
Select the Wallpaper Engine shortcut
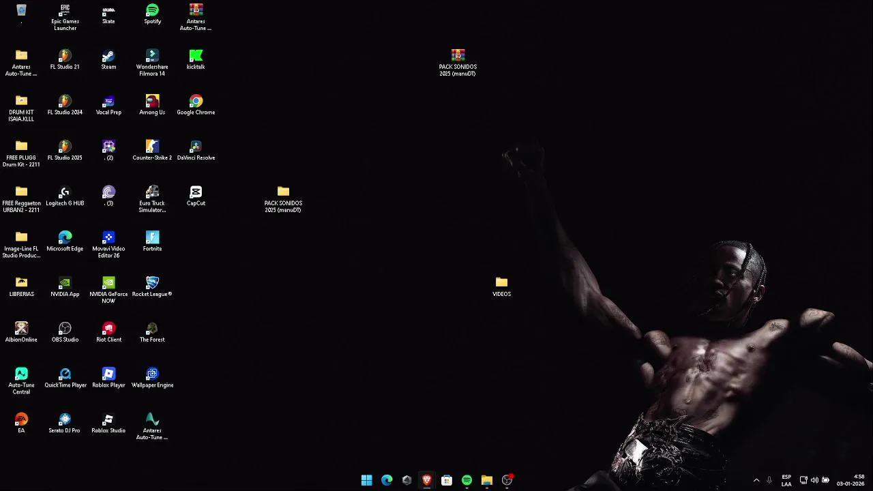(x=152, y=378)
